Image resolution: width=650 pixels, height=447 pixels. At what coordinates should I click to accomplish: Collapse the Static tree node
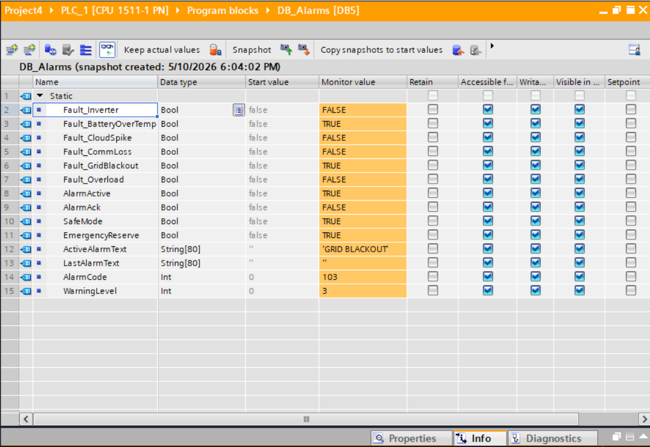click(40, 96)
